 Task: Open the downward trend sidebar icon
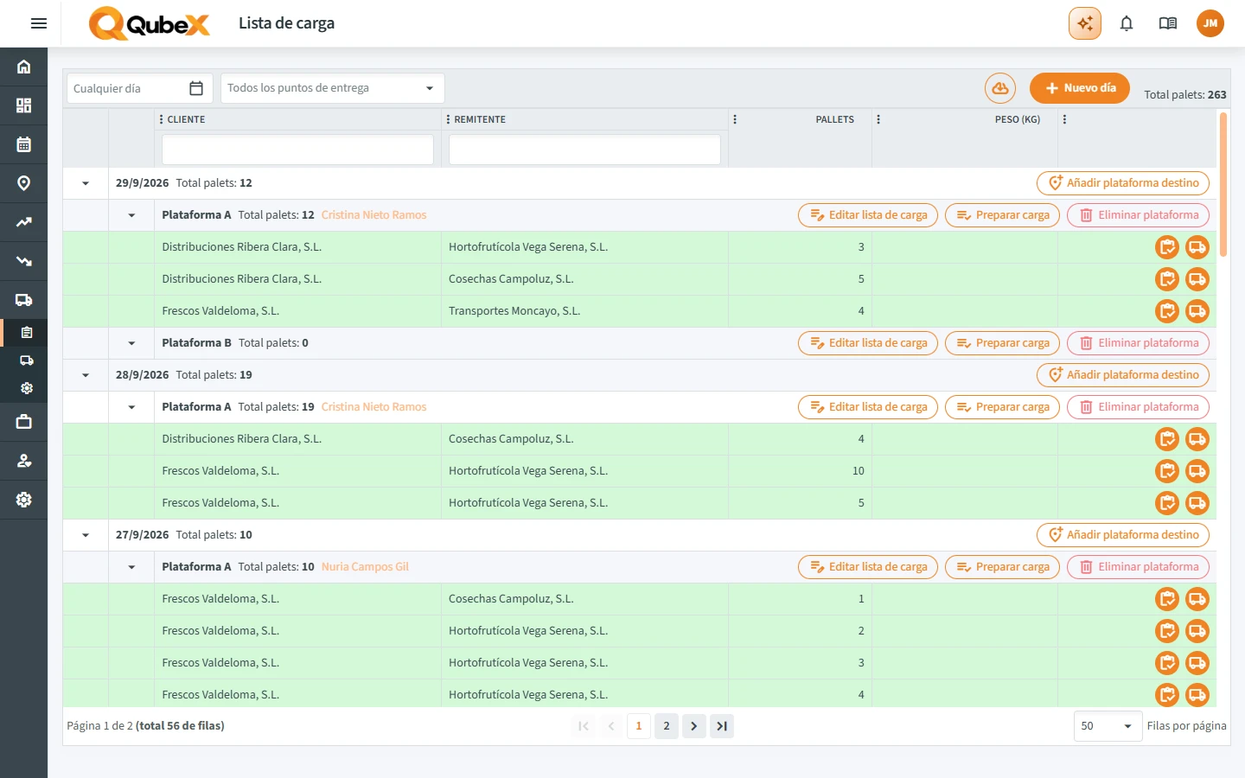pyautogui.click(x=23, y=261)
